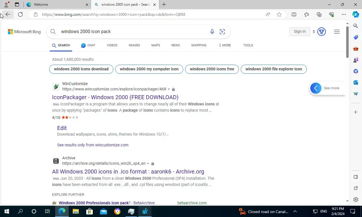Add a sidebar app with plus

click(356, 112)
